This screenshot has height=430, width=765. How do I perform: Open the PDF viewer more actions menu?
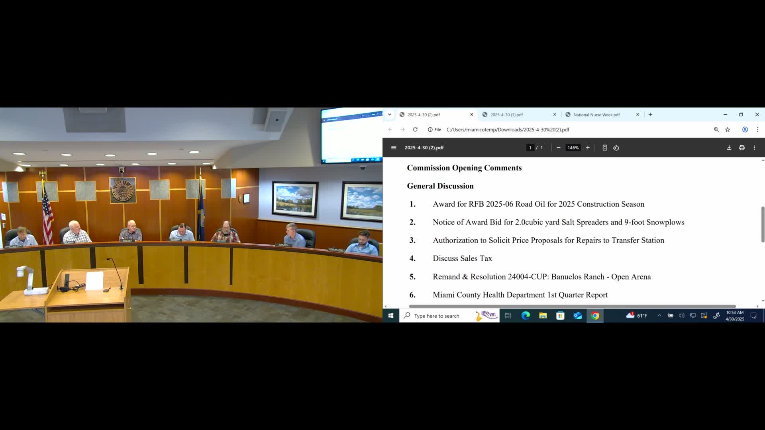[754, 148]
